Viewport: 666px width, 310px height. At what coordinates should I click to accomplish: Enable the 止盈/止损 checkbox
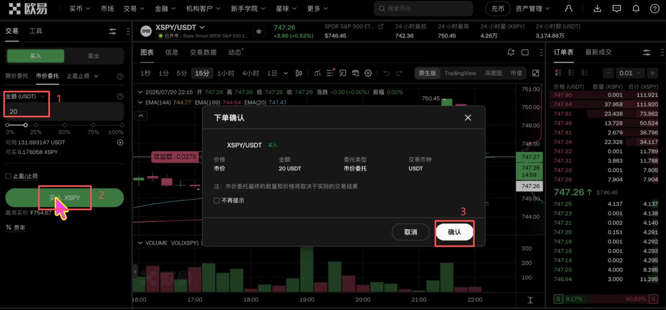[x=8, y=176]
